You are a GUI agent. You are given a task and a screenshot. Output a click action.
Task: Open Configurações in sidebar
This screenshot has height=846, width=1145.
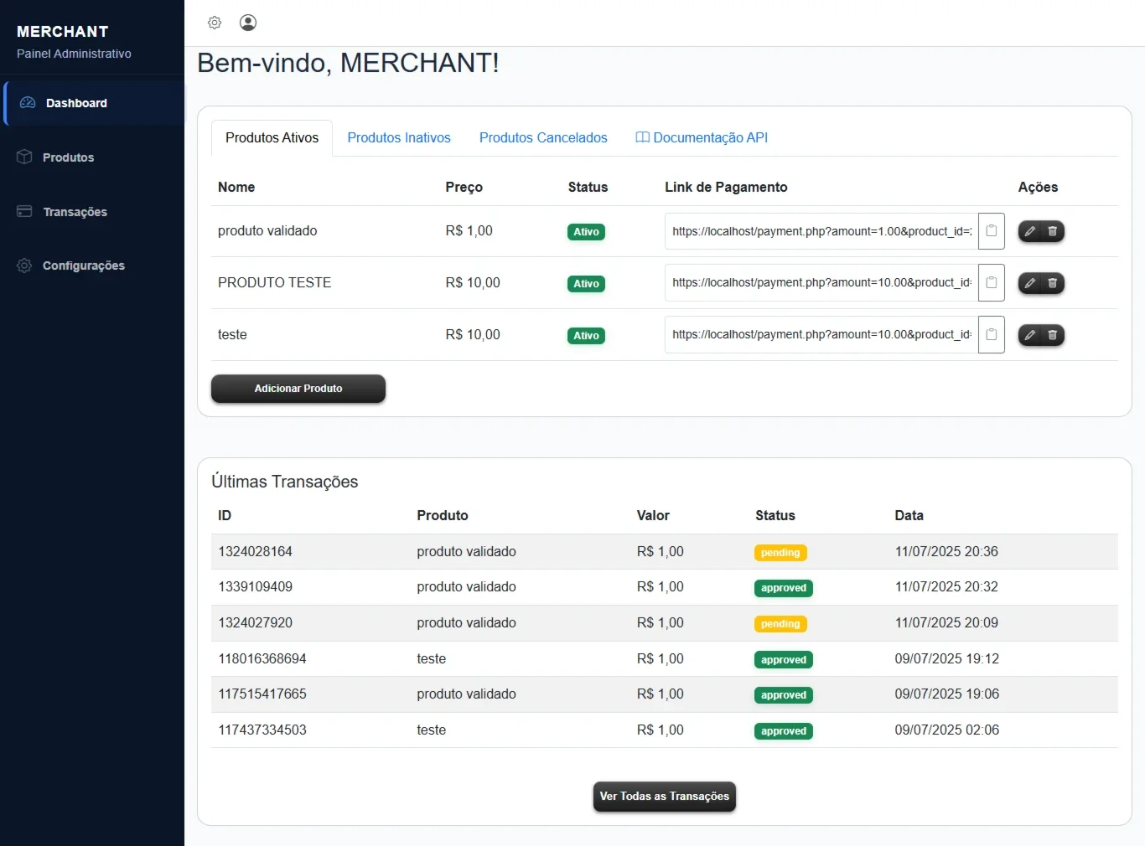tap(84, 266)
